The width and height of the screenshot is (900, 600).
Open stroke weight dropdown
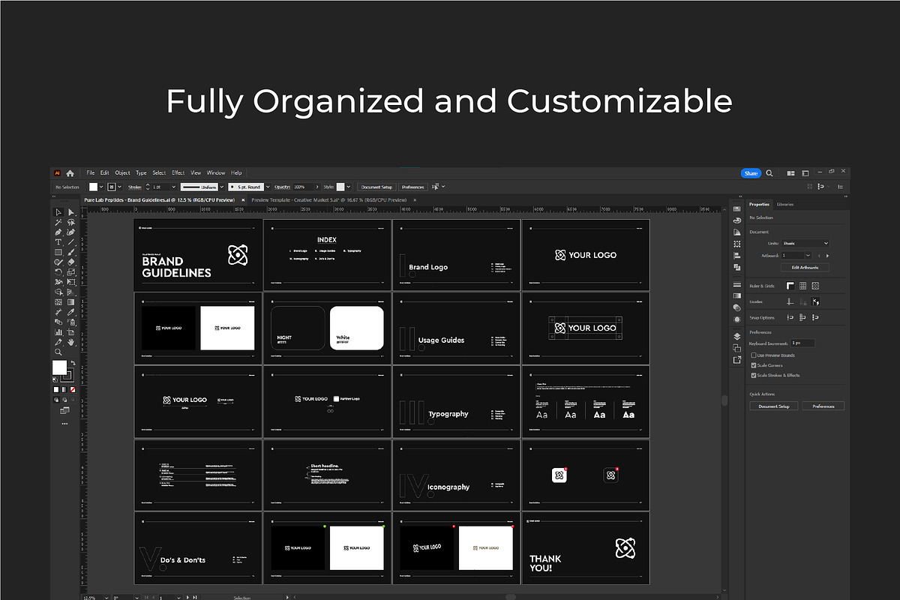pos(174,187)
